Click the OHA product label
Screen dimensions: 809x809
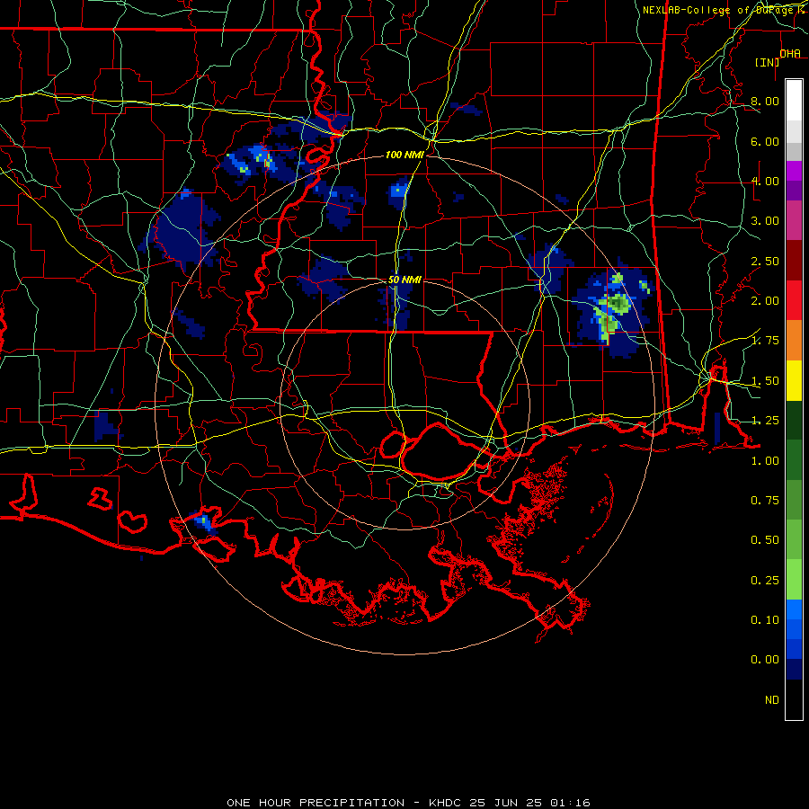[x=790, y=54]
